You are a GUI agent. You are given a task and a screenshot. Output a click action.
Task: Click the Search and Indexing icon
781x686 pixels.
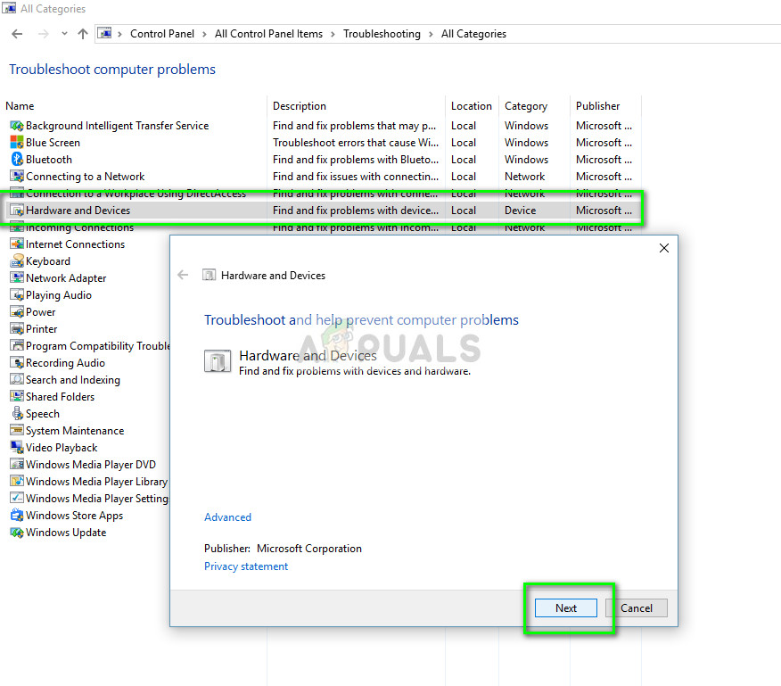[17, 380]
